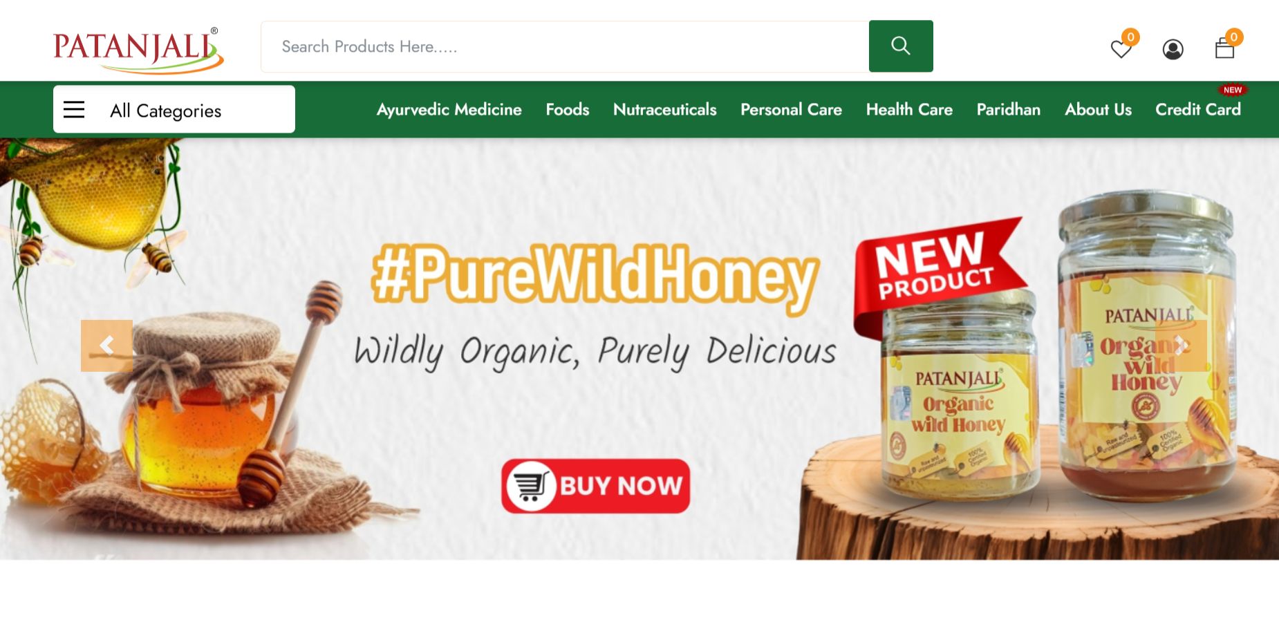Click the Patanjali logo
Screen dimensions: 1279x622
coord(138,50)
